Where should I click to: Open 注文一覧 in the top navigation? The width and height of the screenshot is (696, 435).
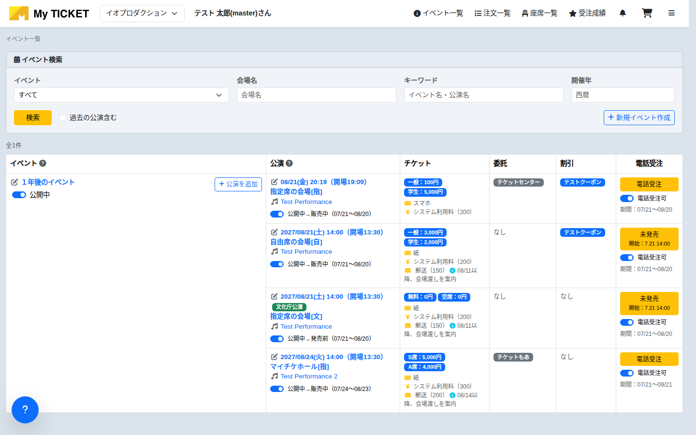coord(493,13)
